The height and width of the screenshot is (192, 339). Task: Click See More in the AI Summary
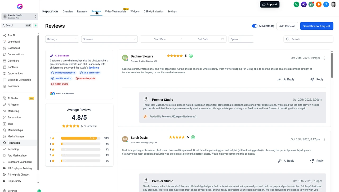[93, 68]
